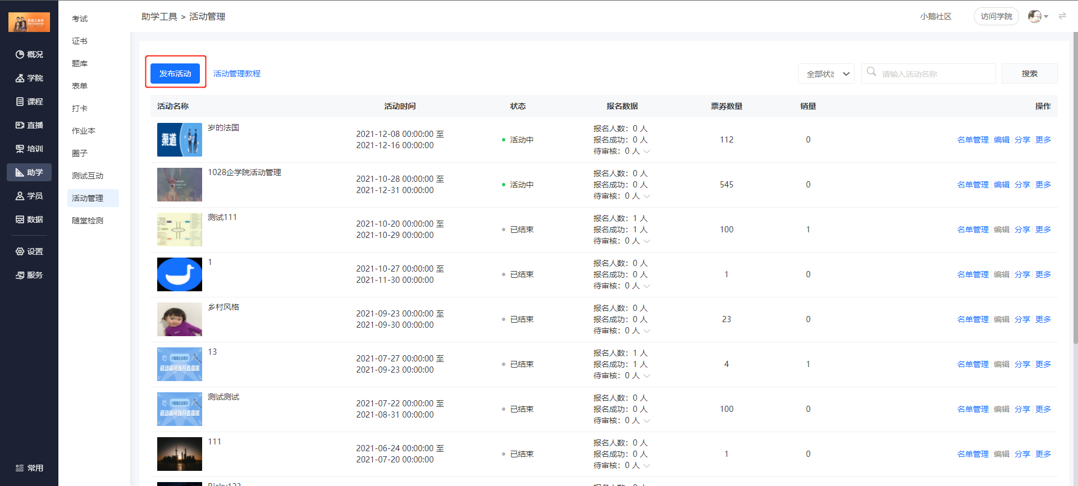Viewport: 1078px width, 486px height.
Task: Expand 待审核 chevron for 乡村风格 row
Action: point(647,331)
